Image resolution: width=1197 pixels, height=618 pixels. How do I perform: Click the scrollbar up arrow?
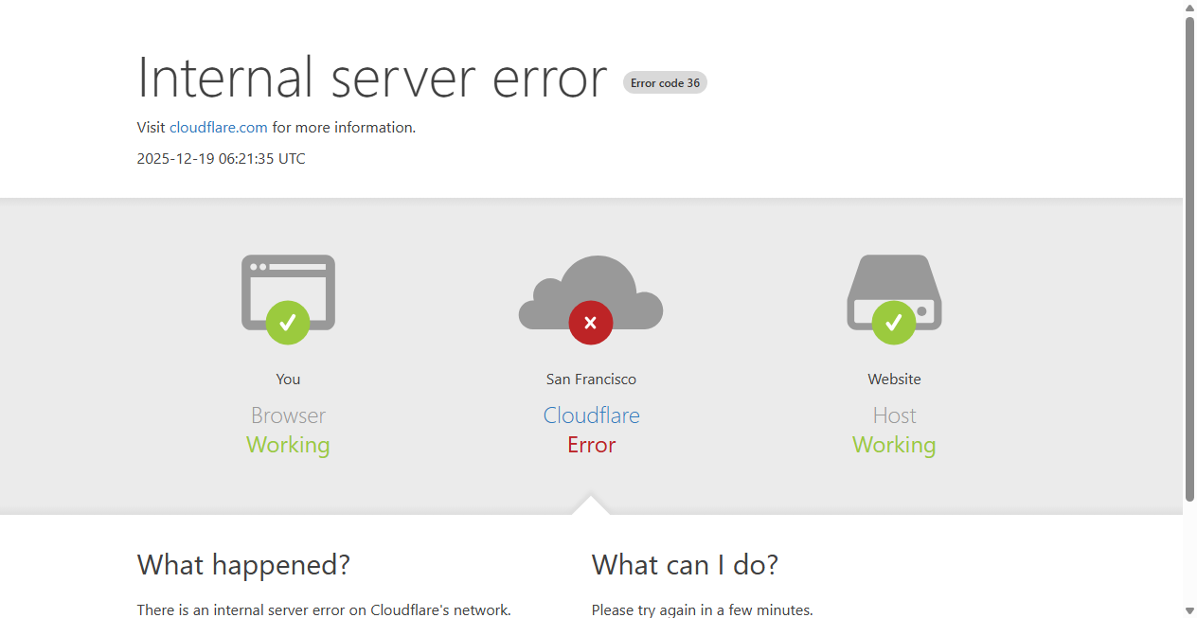[x=1189, y=8]
